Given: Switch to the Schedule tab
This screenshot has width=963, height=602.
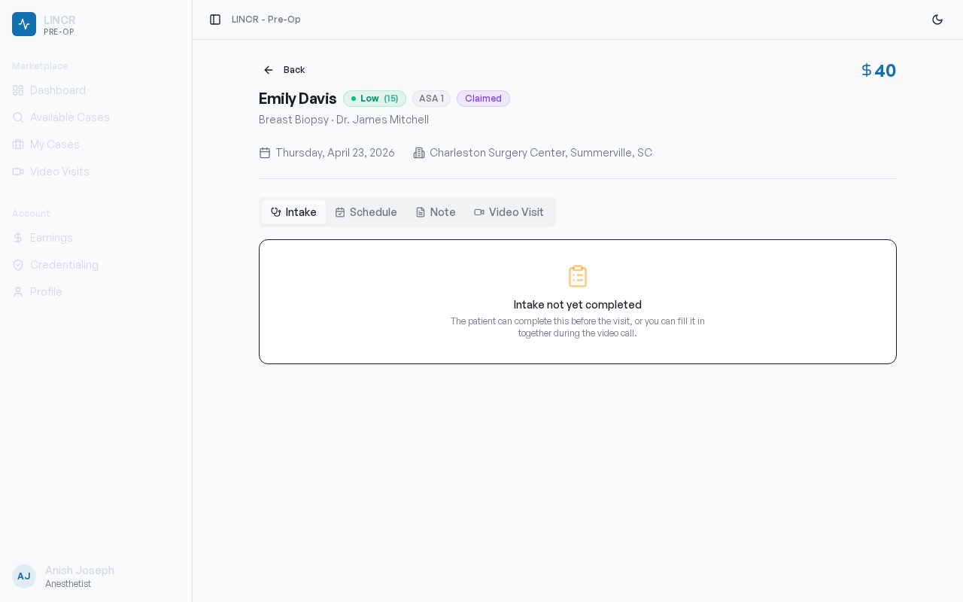Looking at the screenshot, I should (366, 212).
